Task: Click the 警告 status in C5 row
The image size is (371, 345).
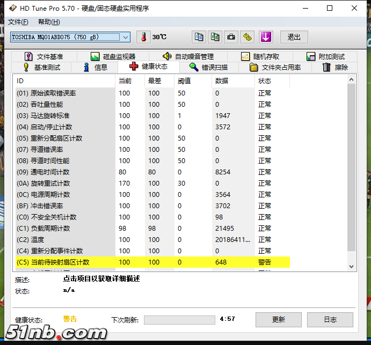Action: pos(265,262)
